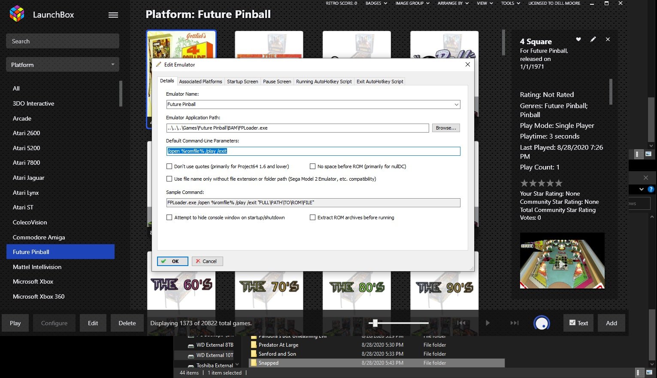Click the Add button

pyautogui.click(x=612, y=323)
